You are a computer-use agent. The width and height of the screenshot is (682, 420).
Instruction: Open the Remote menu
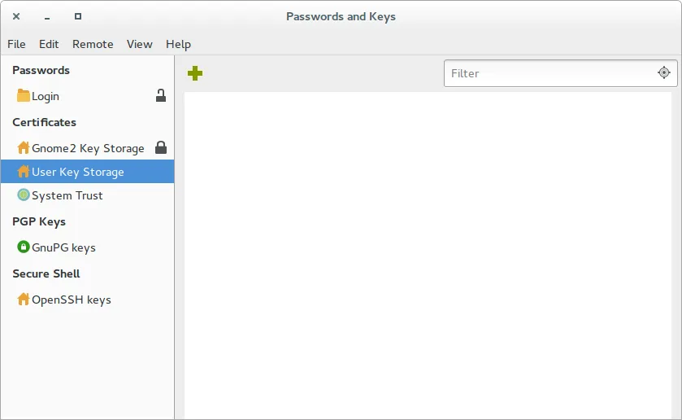click(93, 44)
